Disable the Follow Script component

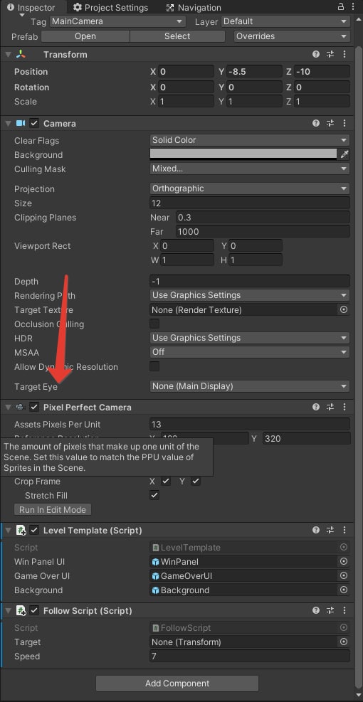pos(34,611)
